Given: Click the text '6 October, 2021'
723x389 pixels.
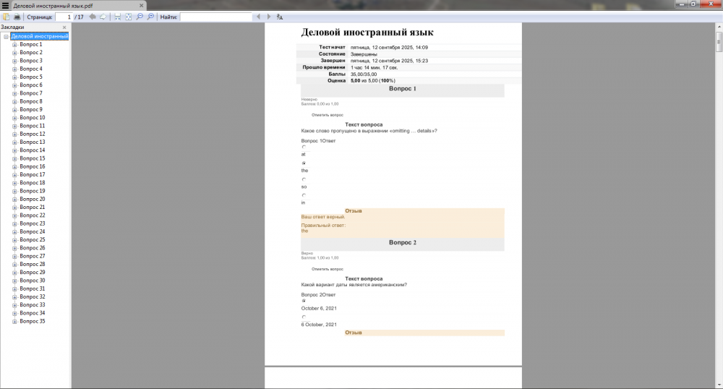Looking at the screenshot, I should (319, 325).
